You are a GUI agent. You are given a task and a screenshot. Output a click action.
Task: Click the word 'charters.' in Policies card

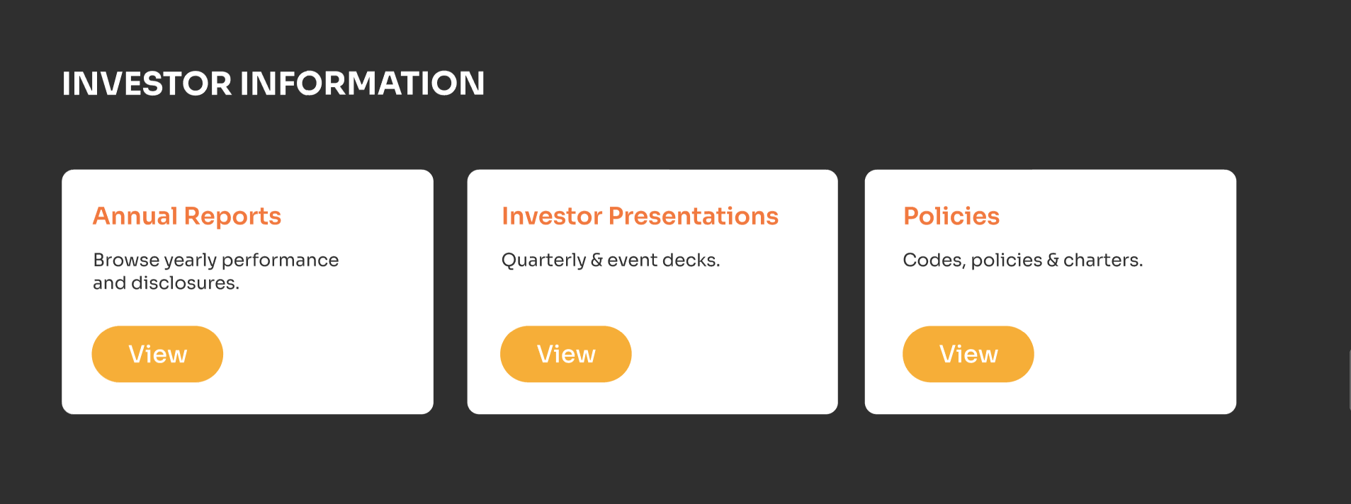click(1103, 260)
